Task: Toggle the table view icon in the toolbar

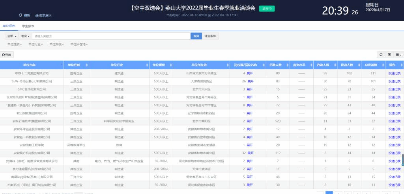Action: (x=389, y=55)
